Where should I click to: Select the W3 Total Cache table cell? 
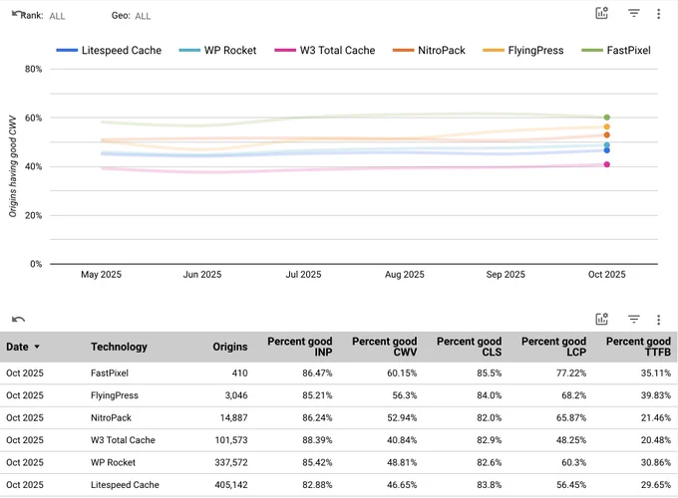[123, 440]
